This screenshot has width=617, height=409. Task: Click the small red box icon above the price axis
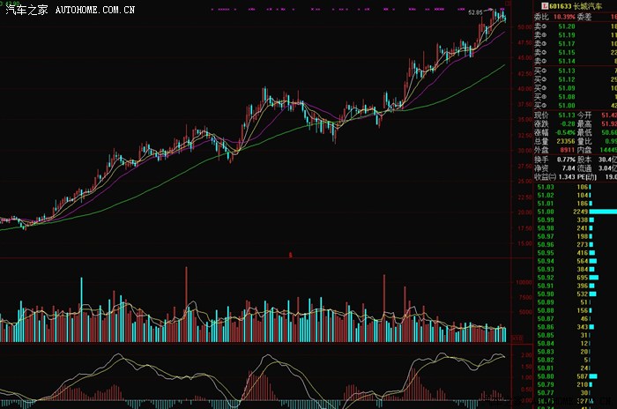508,4
